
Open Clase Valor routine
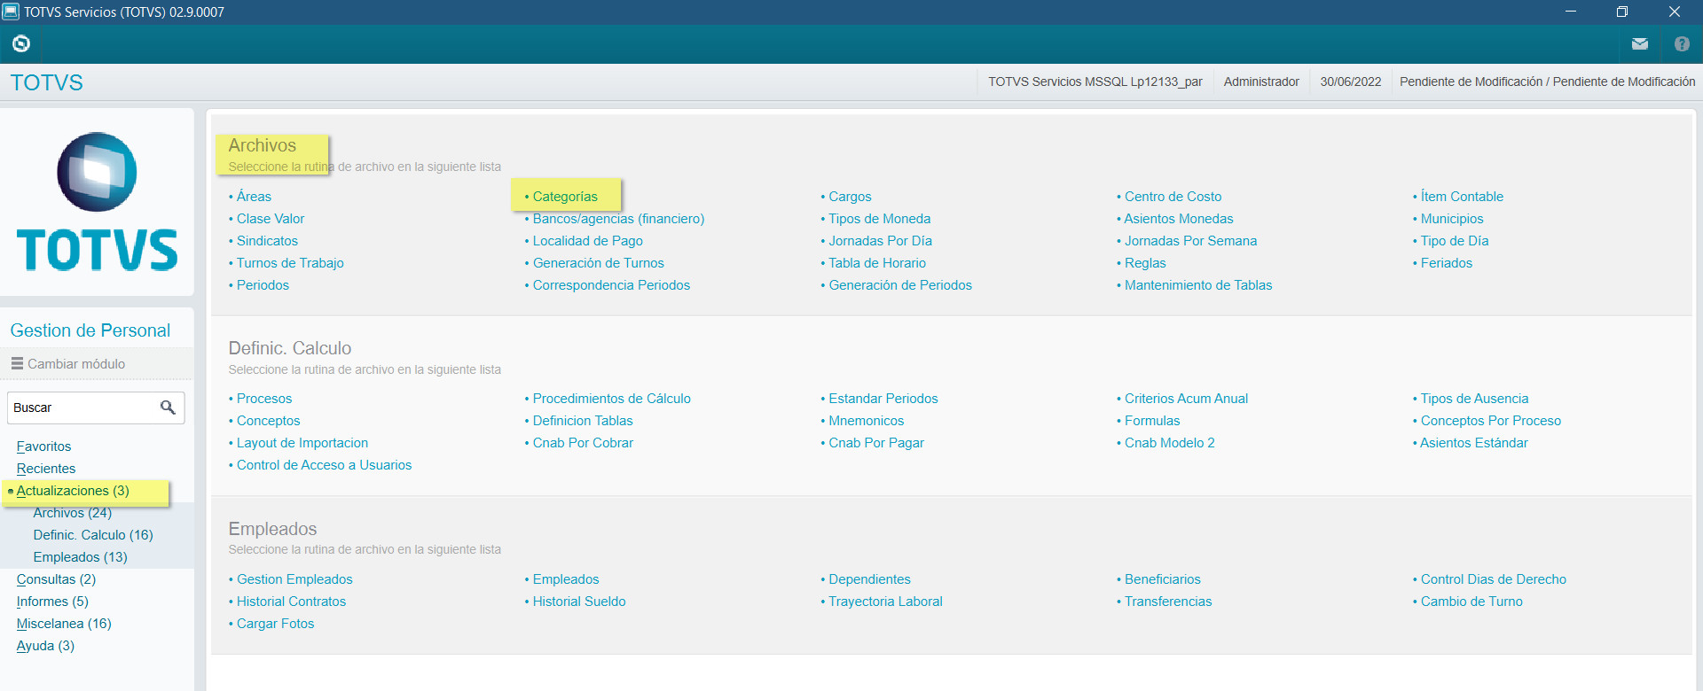pos(271,219)
